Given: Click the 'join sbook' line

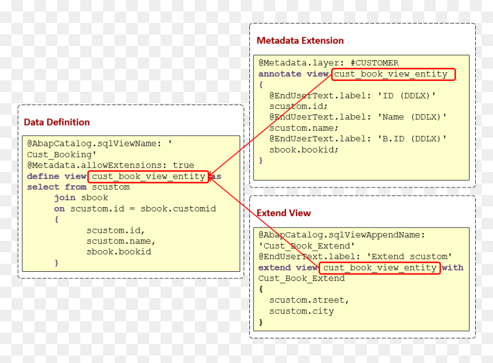Looking at the screenshot, I should (81, 197).
